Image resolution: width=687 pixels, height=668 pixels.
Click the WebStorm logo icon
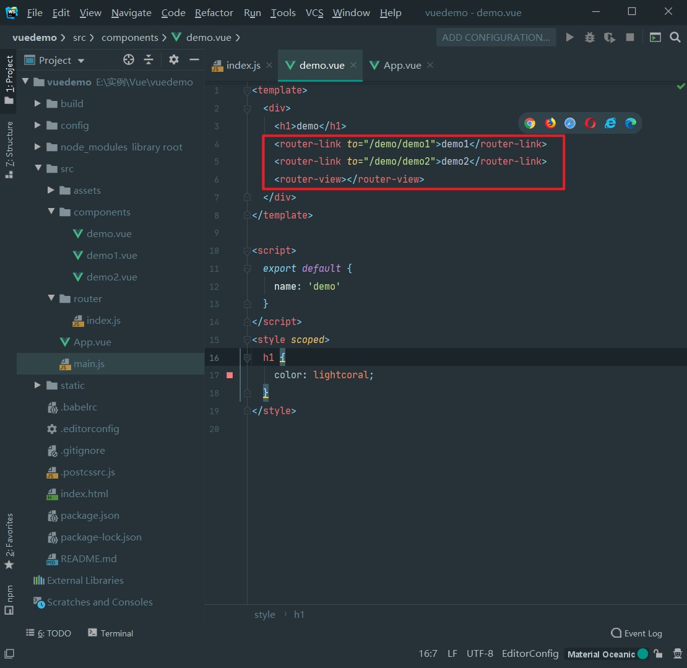pos(12,12)
